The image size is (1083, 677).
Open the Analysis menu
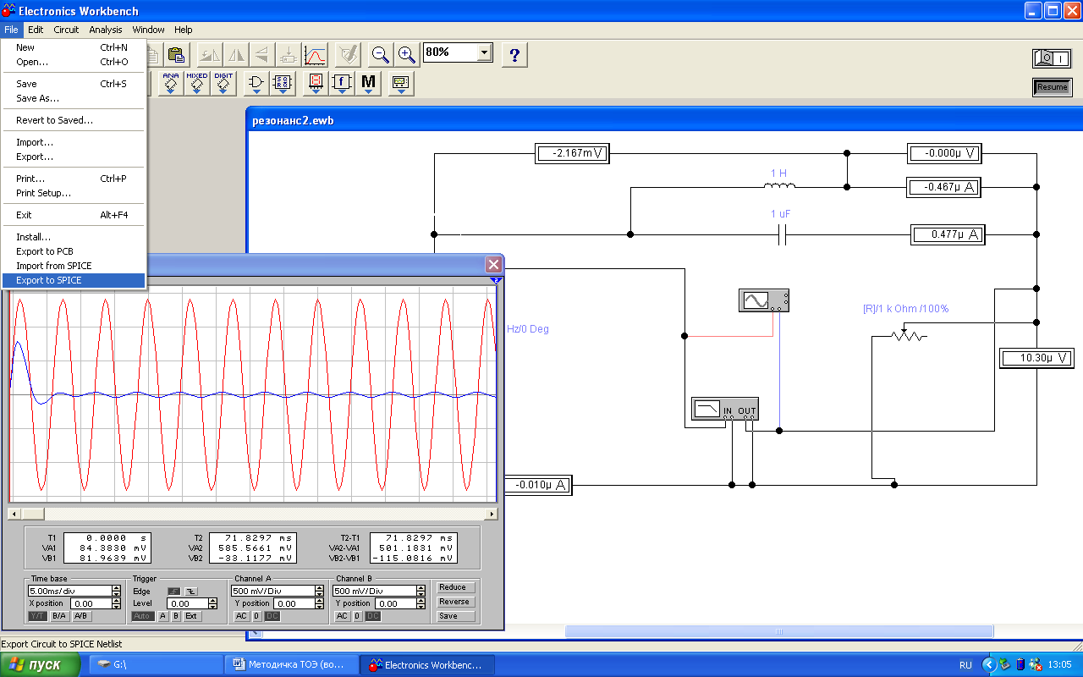(106, 30)
